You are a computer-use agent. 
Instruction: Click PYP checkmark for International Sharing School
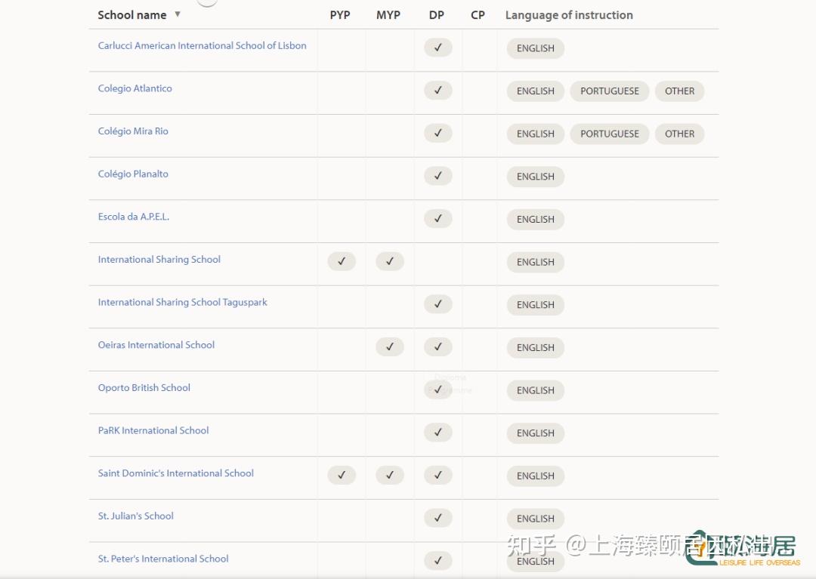pyautogui.click(x=342, y=261)
